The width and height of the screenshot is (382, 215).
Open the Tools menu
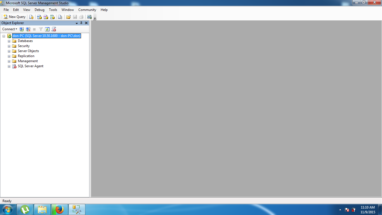(53, 10)
